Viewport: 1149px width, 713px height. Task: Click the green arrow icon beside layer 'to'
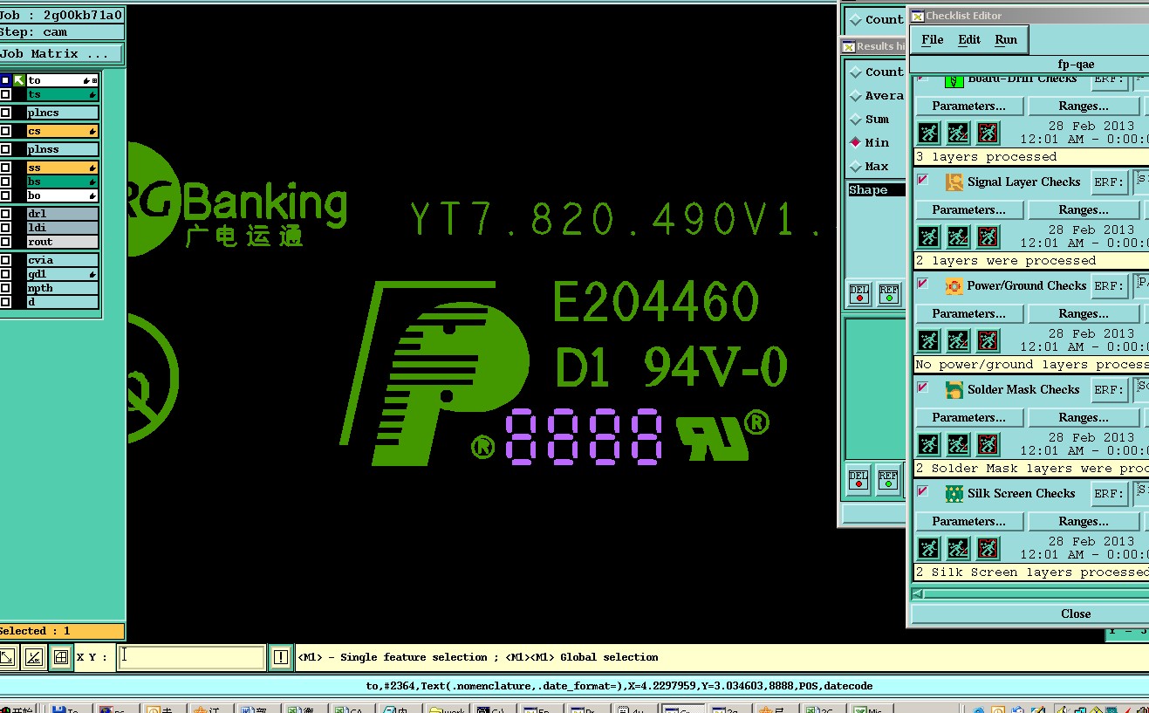pos(19,80)
